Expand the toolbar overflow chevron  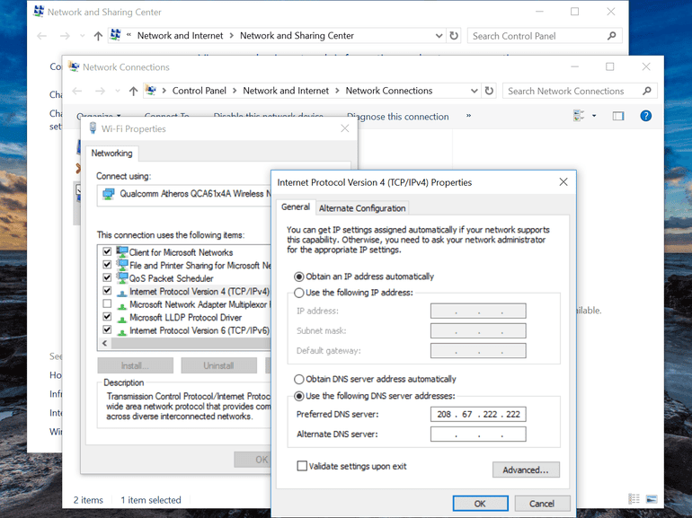(468, 116)
